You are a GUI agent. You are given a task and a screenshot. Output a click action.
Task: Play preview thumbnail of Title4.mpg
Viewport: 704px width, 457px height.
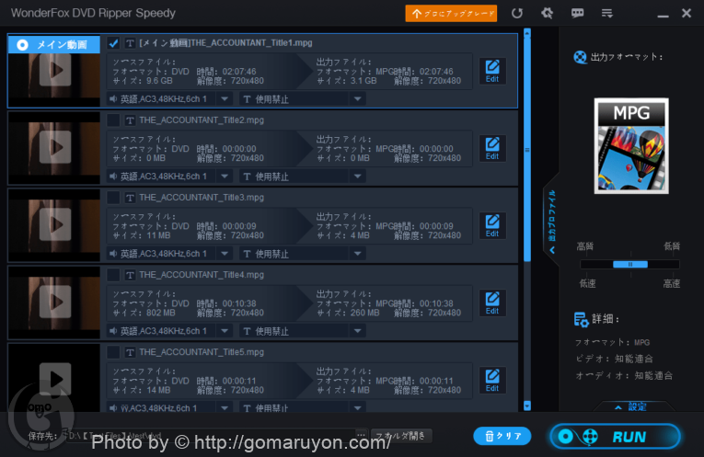(x=55, y=302)
